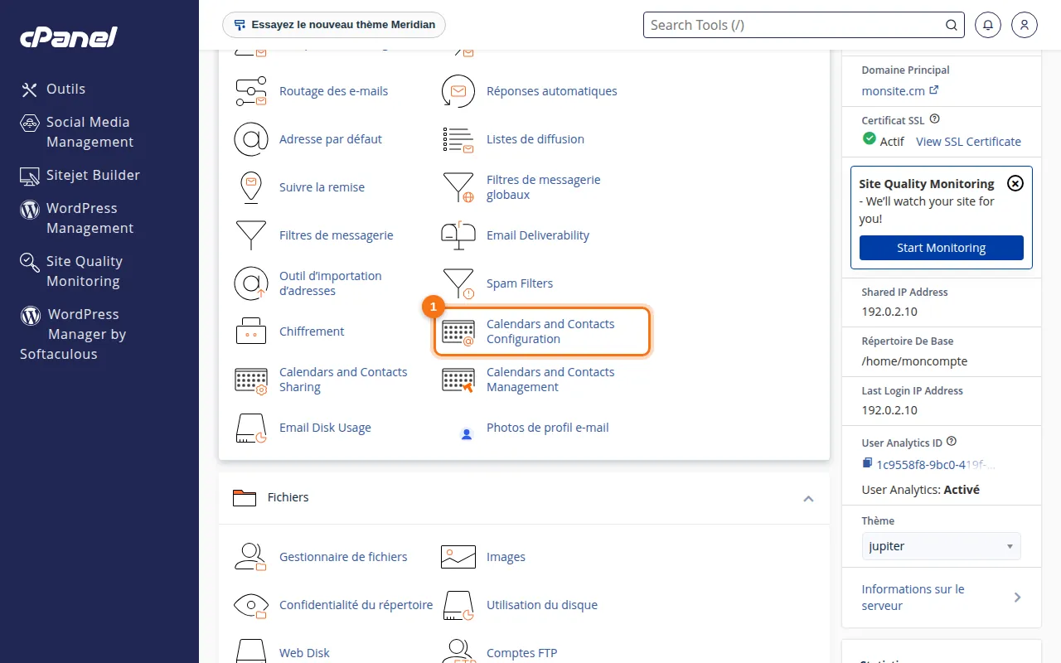Click the Start Monitoring button

click(x=942, y=248)
